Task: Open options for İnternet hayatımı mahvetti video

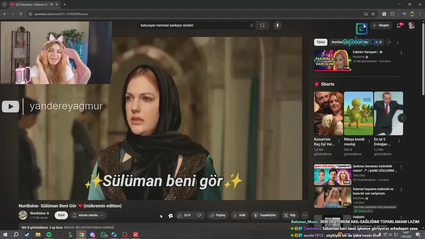Action: [x=401, y=190]
